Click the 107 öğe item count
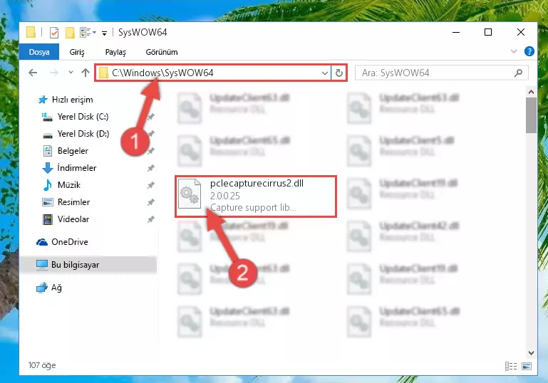 [42, 365]
